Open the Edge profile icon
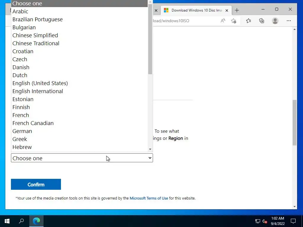The height and width of the screenshot is (227, 303). tap(275, 21)
